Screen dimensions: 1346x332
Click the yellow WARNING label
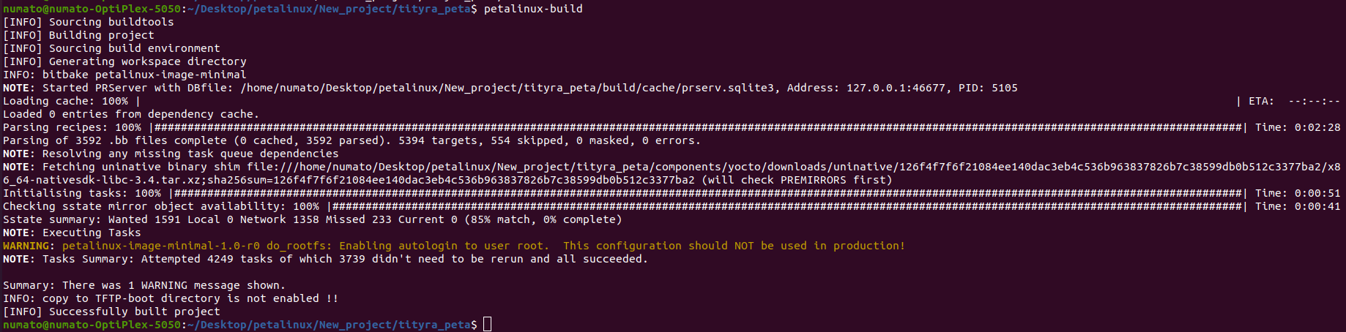pos(28,246)
